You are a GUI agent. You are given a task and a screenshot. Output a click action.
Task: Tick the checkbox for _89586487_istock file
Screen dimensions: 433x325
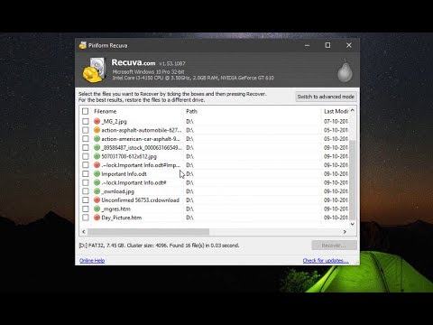tap(86, 147)
